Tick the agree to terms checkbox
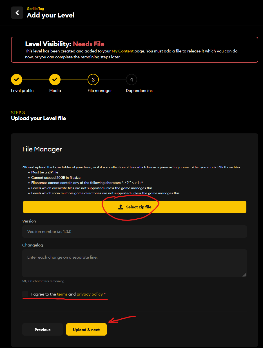This screenshot has width=263, height=348. (x=25, y=294)
